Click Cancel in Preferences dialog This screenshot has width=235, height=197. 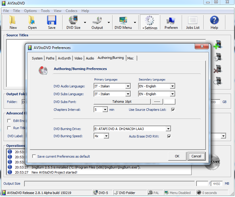point(196,156)
